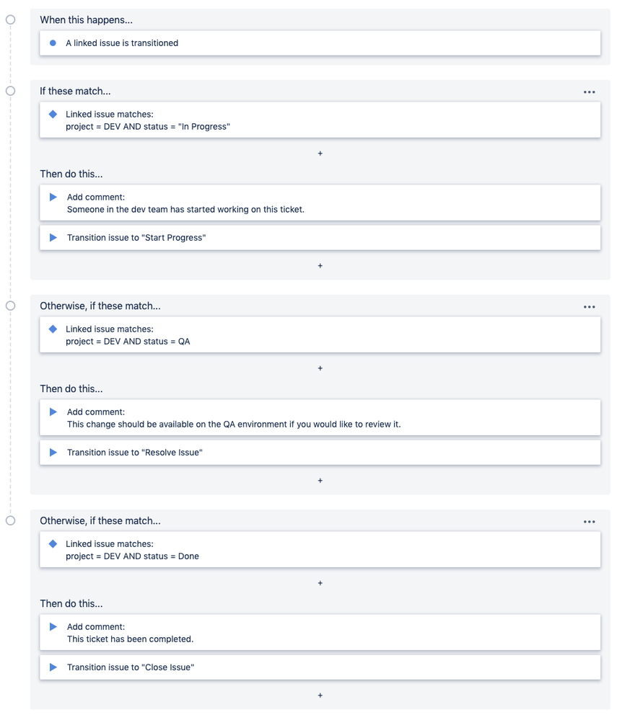The image size is (630, 720).
Task: Open more options for 'If these match' block
Action: pyautogui.click(x=589, y=92)
